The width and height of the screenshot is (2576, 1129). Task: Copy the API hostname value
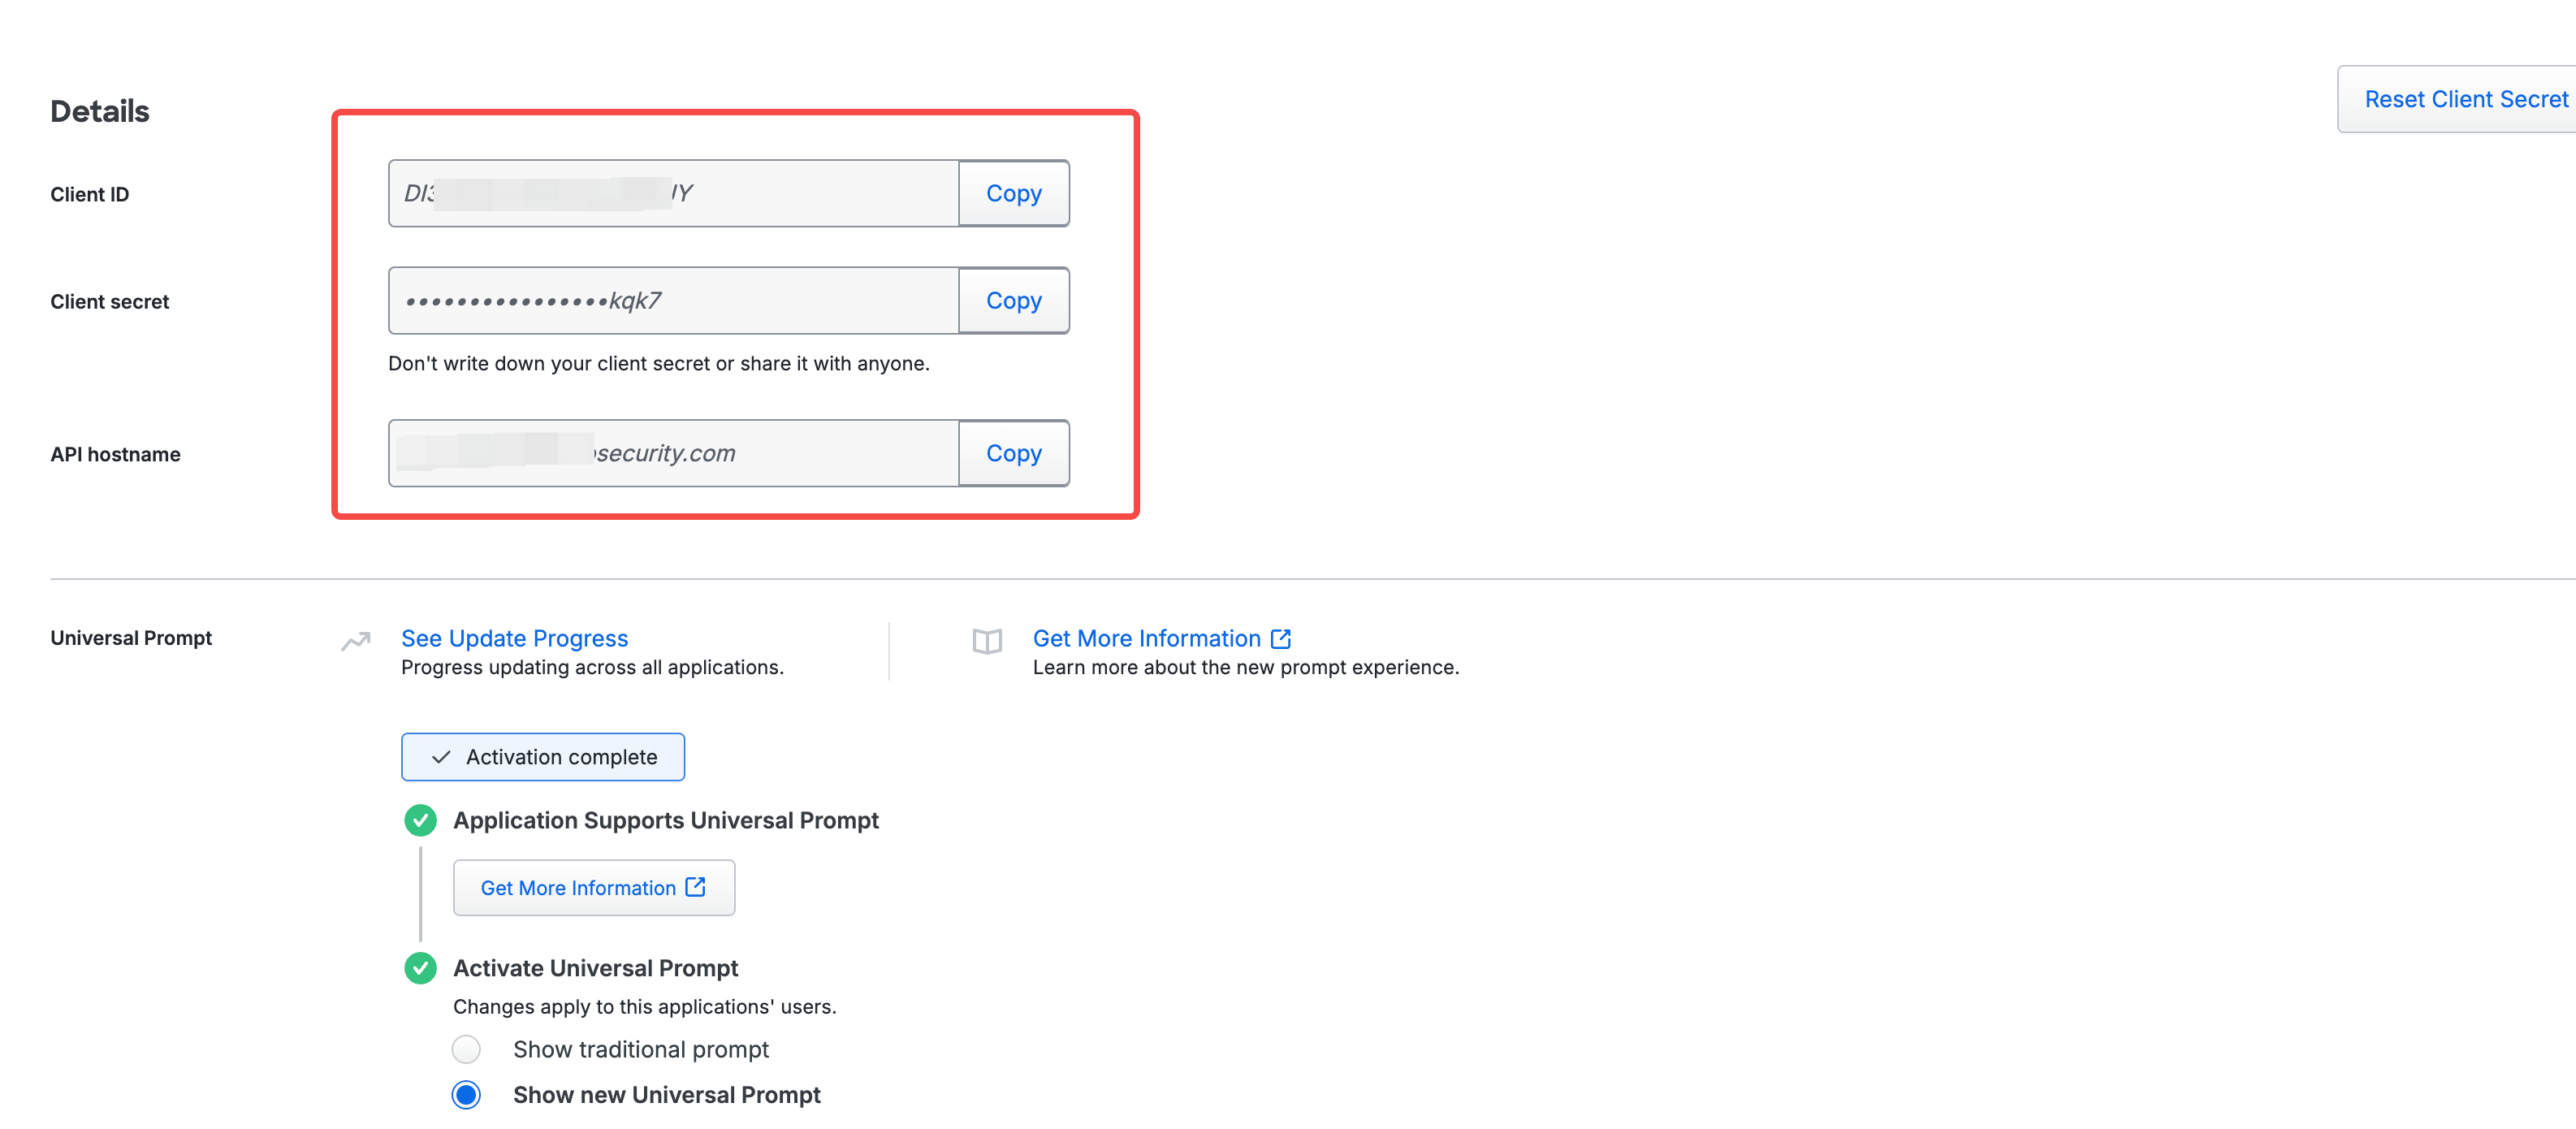(1013, 453)
